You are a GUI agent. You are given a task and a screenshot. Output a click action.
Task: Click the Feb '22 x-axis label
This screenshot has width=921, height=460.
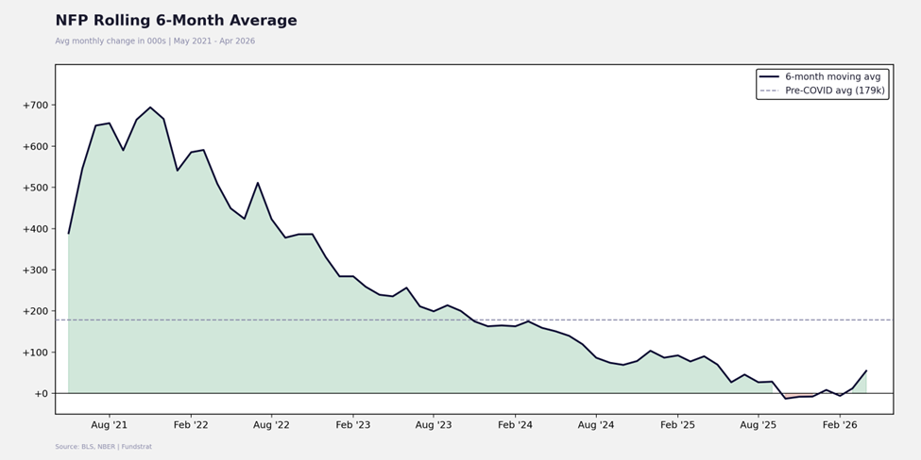(x=190, y=425)
